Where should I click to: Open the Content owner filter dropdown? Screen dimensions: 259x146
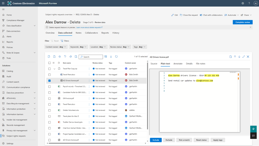coord(56,47)
